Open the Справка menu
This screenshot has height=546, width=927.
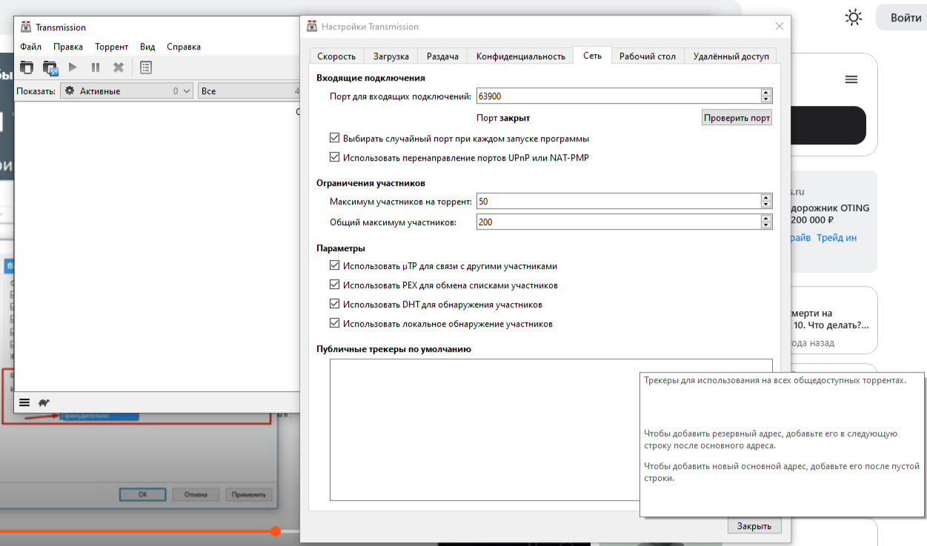184,47
